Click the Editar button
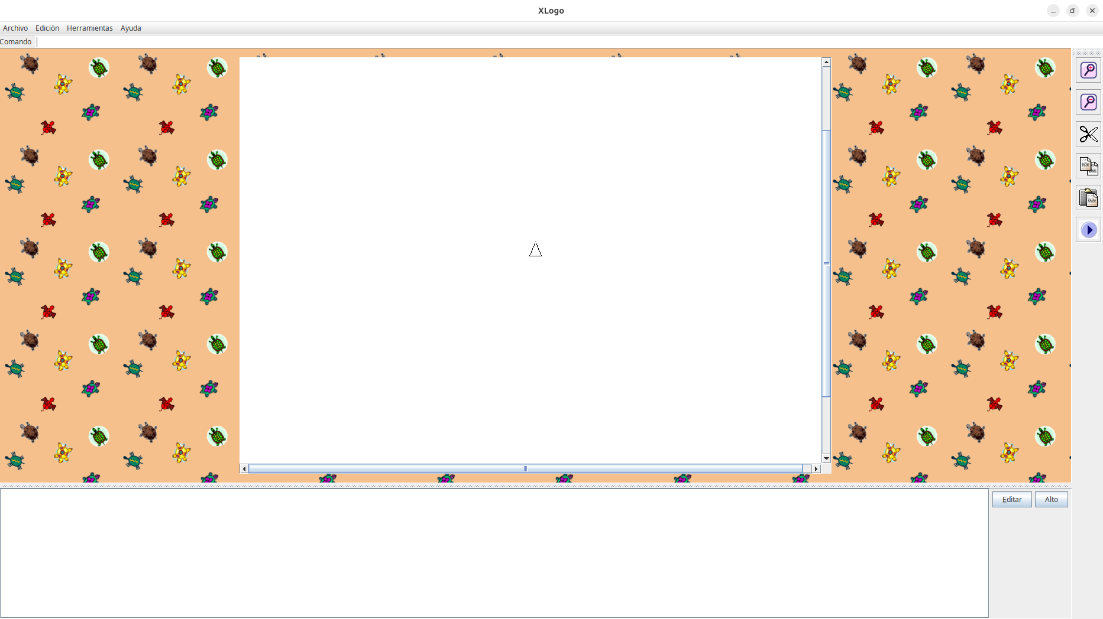The image size is (1103, 619). click(1011, 500)
